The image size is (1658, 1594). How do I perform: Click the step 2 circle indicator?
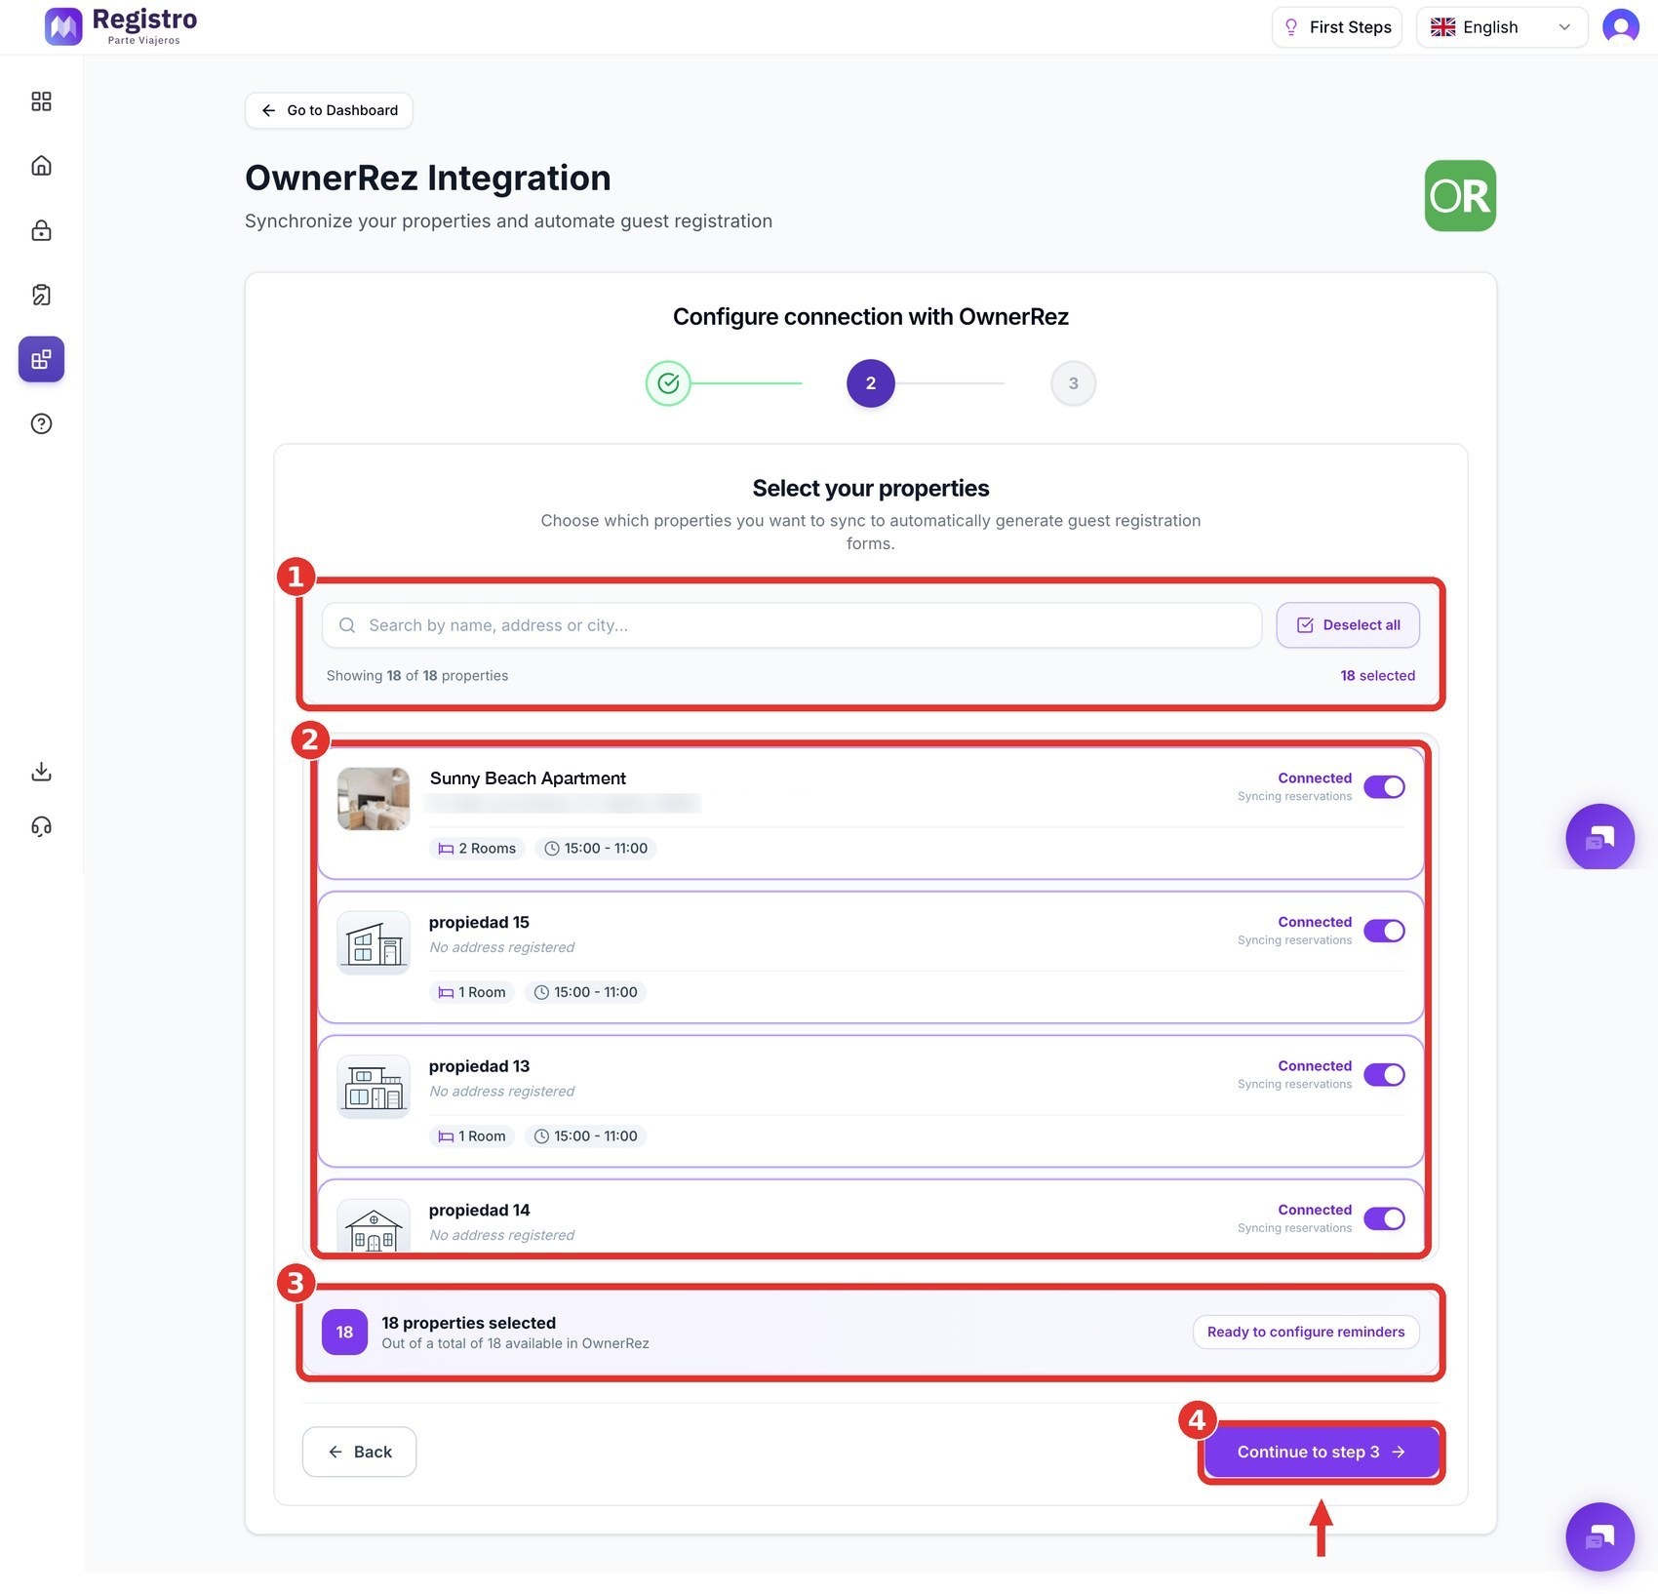coord(871,383)
